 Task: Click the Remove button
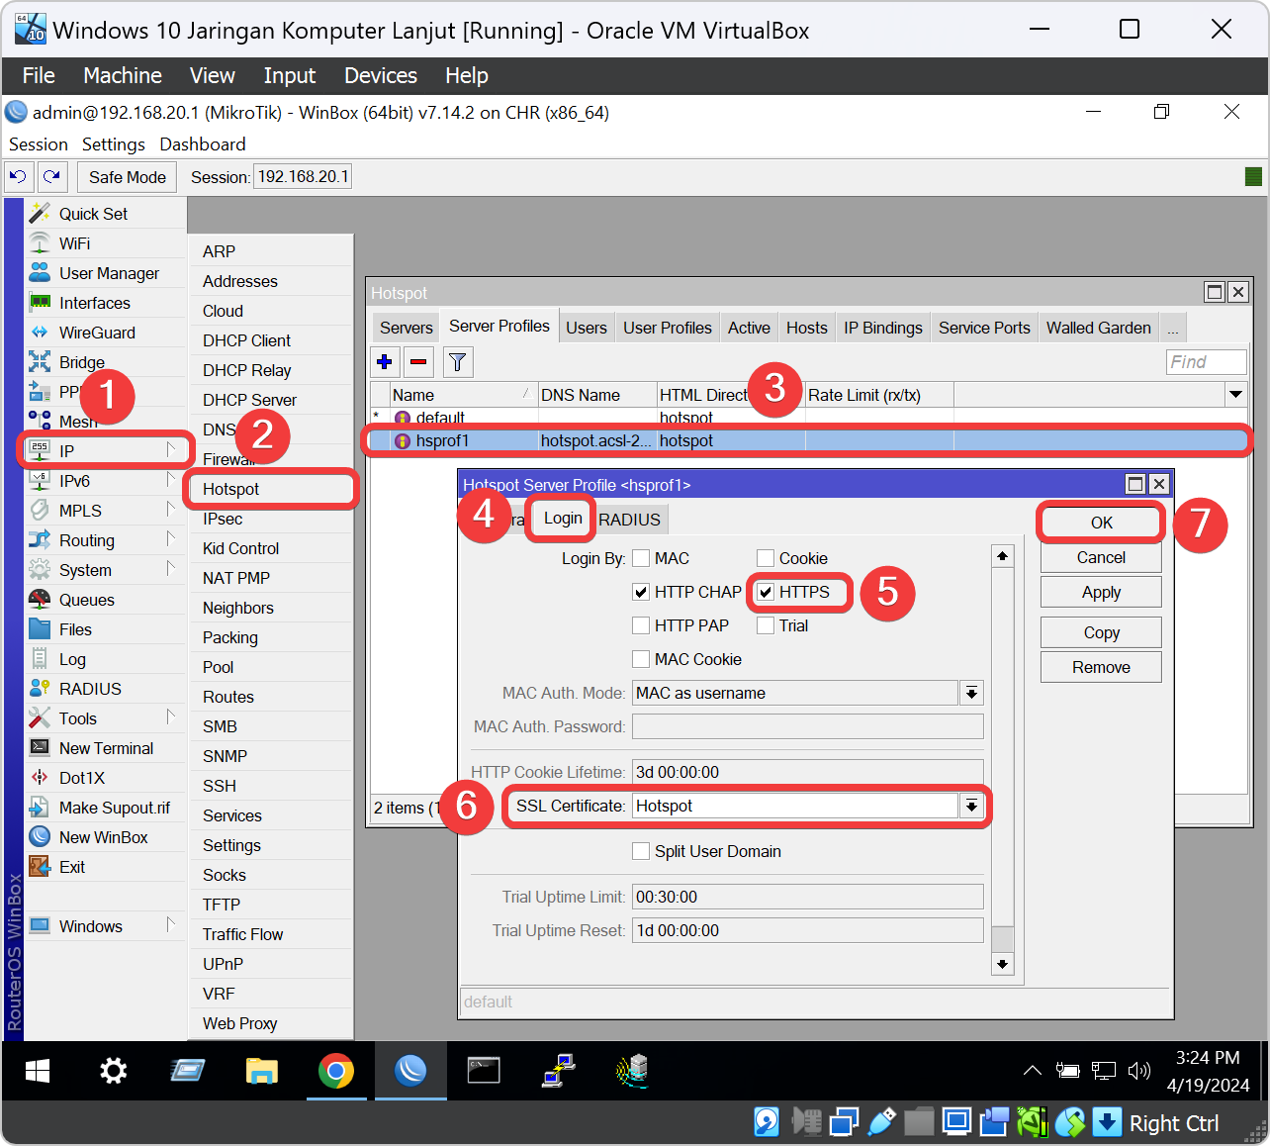[1101, 667]
